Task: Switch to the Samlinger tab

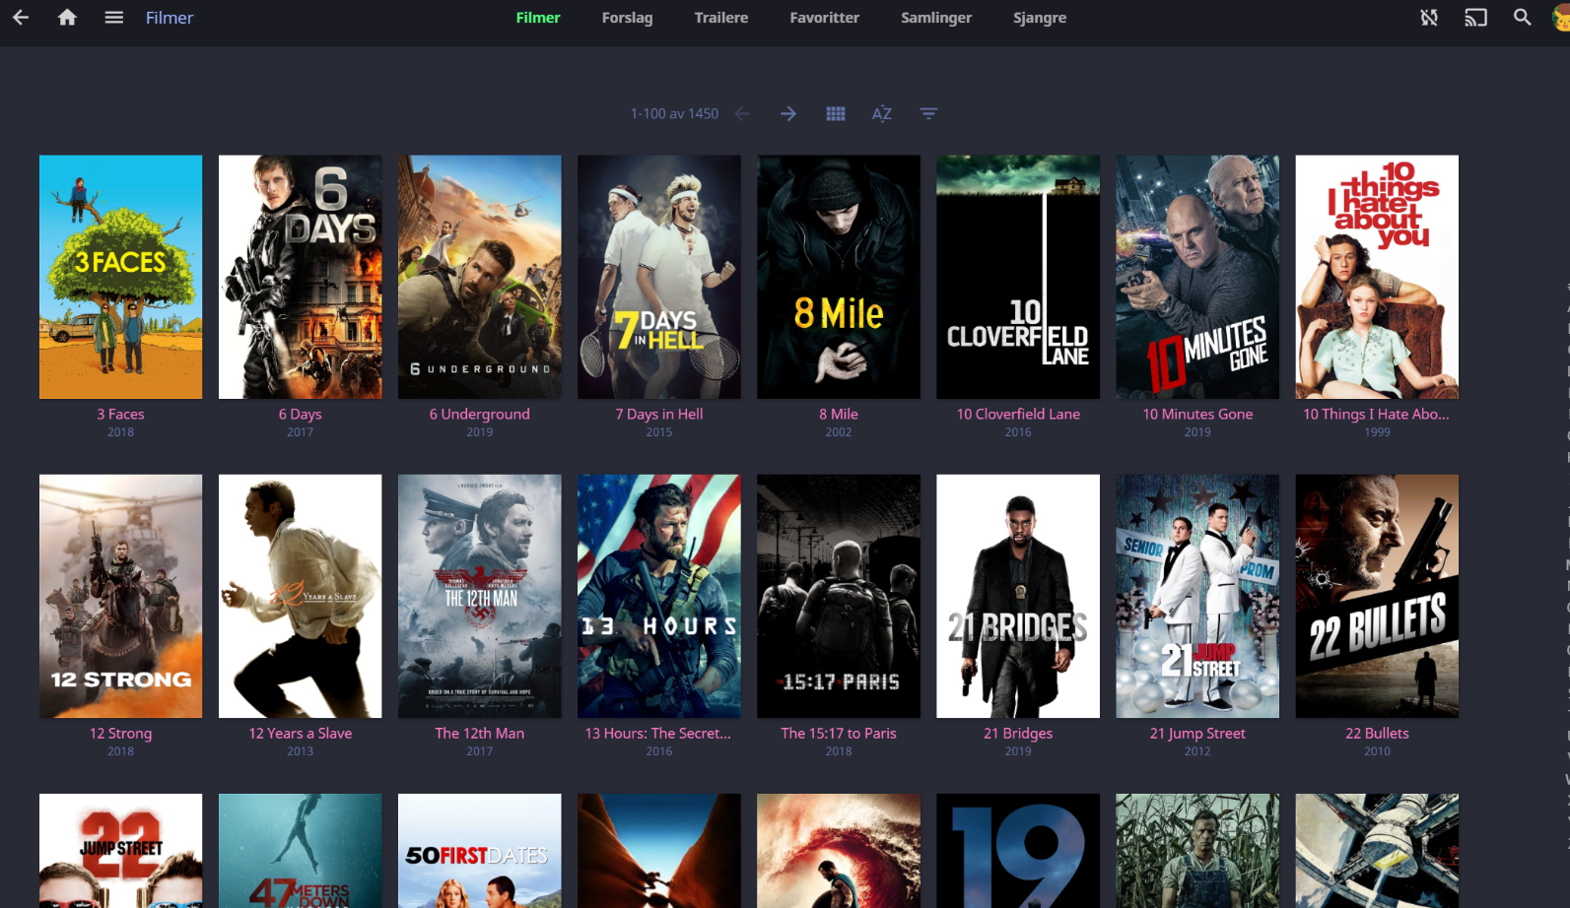Action: (936, 18)
